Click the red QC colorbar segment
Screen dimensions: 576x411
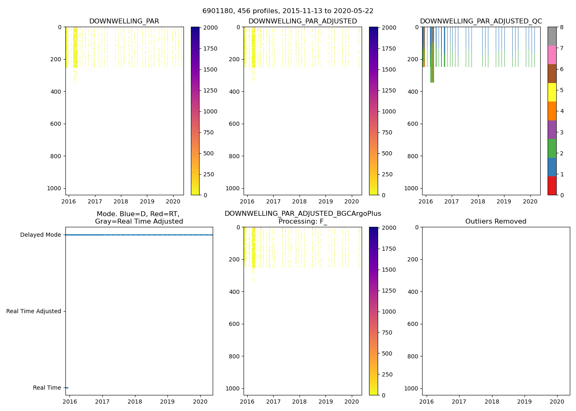tap(552, 186)
